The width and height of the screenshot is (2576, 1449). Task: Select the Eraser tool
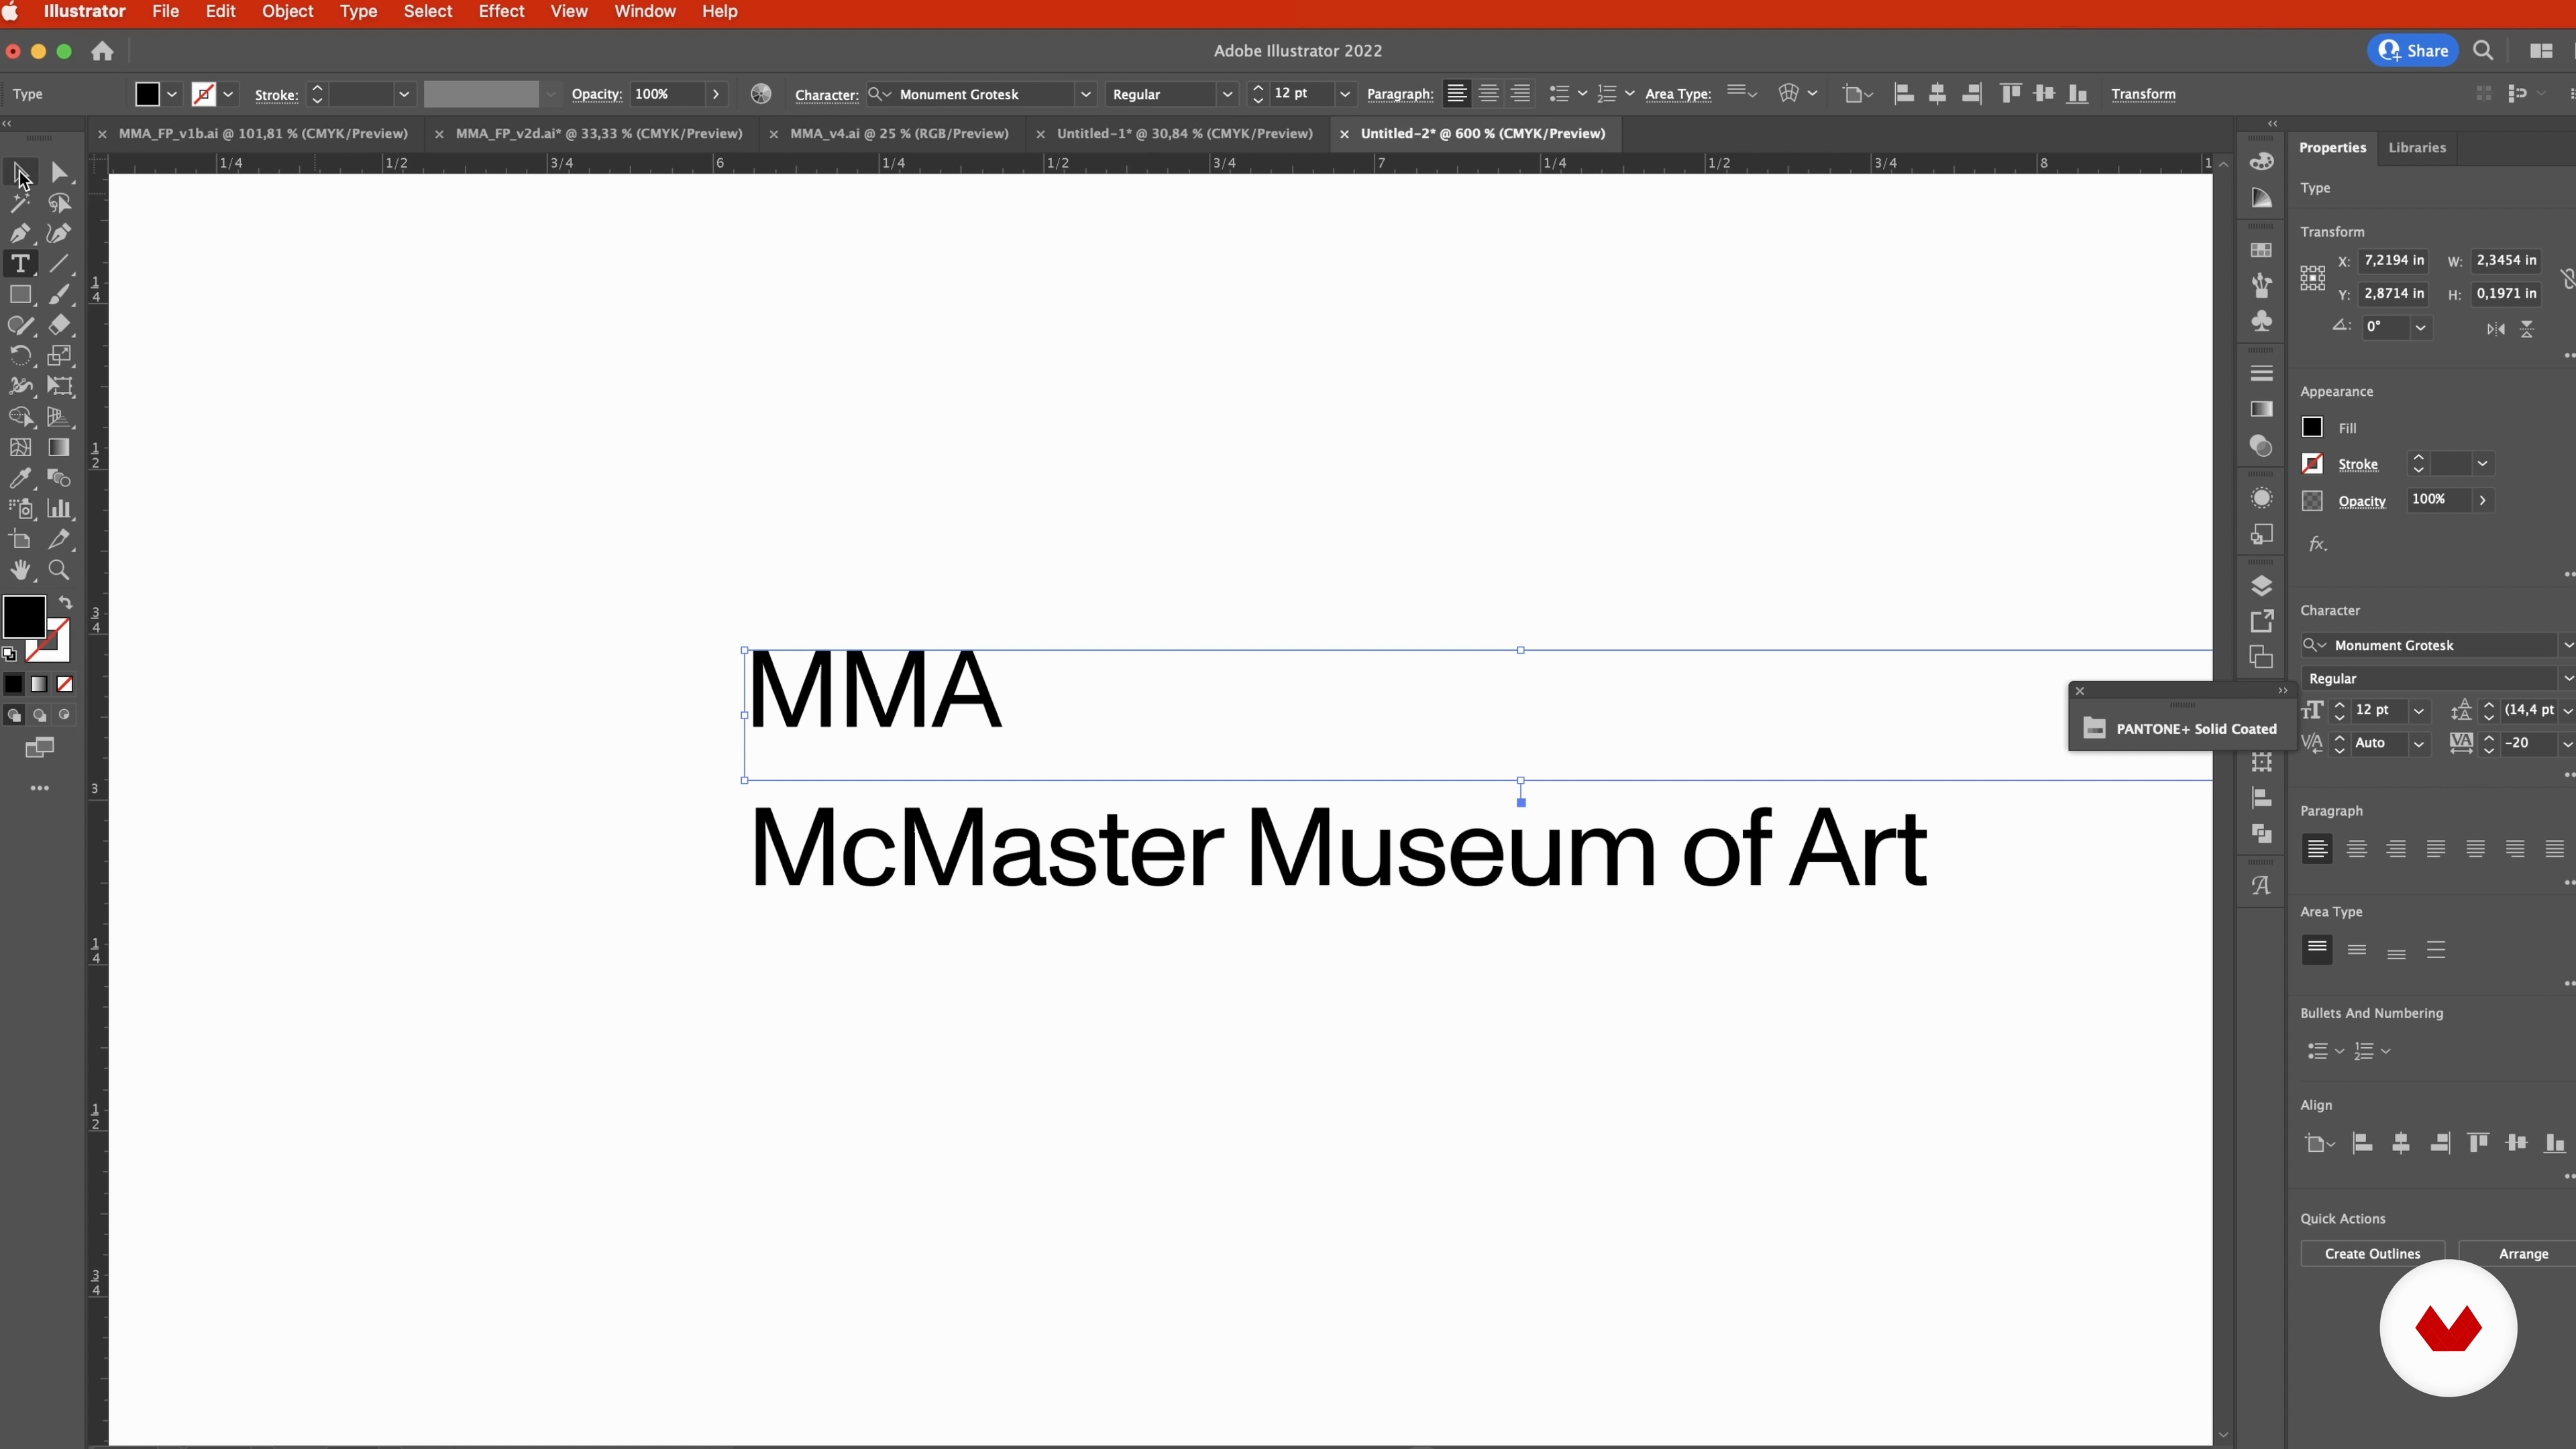click(x=60, y=325)
